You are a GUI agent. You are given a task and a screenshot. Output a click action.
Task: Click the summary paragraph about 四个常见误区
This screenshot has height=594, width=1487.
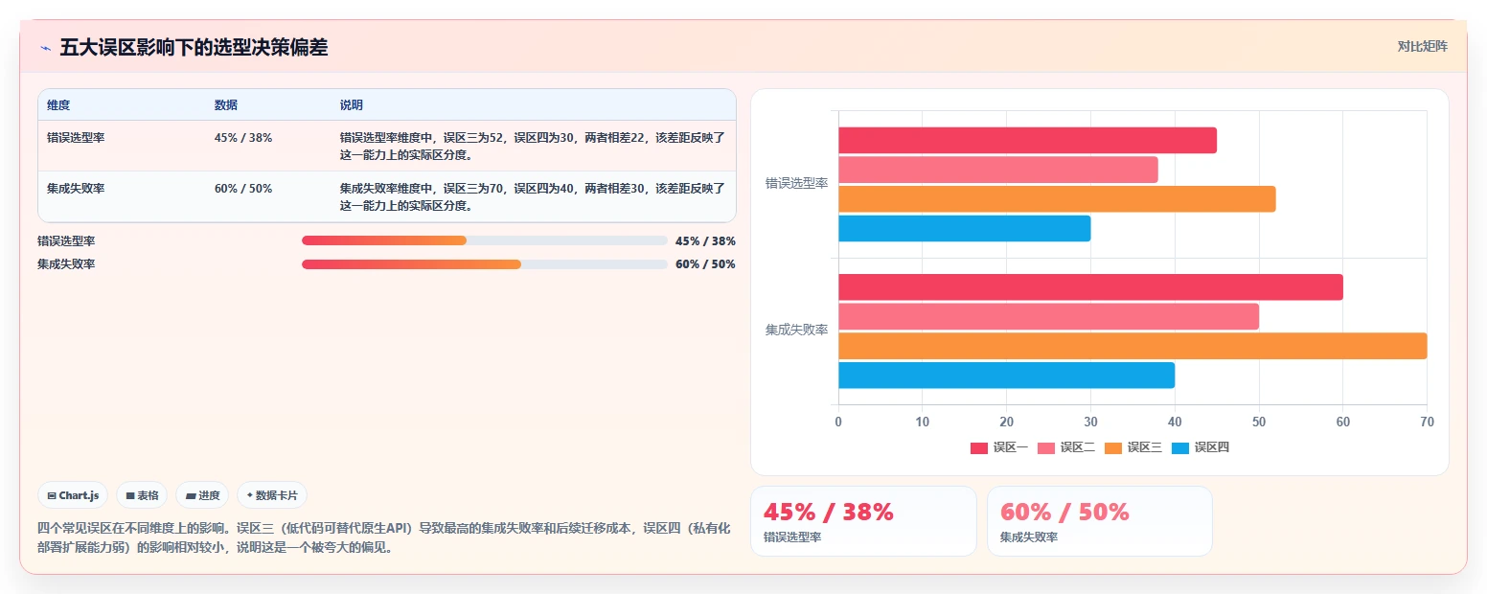[383, 537]
